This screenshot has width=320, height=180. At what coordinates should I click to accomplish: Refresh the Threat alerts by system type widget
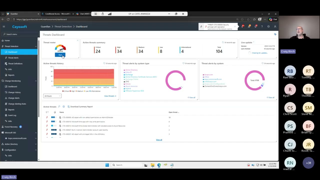point(183,63)
